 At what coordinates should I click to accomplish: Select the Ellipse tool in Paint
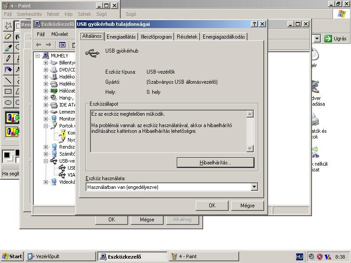coord(8,103)
